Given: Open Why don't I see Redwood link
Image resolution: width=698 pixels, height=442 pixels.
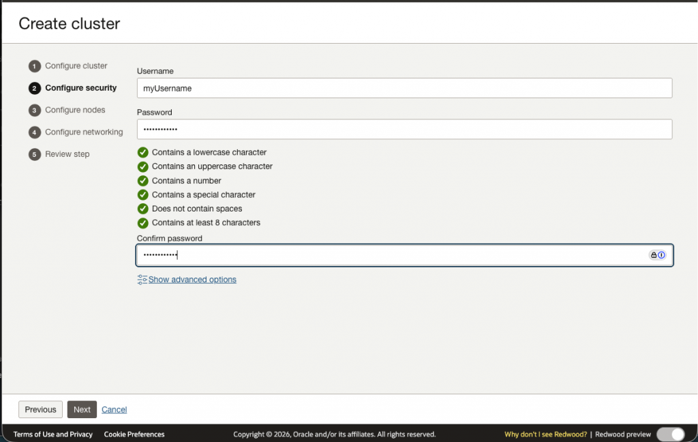Looking at the screenshot, I should point(545,434).
